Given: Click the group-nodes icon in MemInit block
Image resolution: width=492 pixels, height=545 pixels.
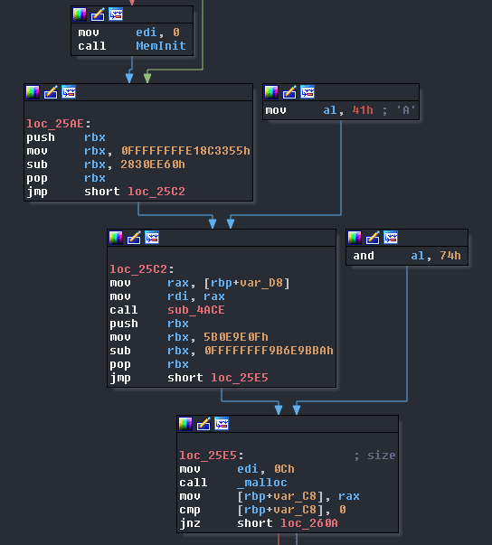Looking at the screenshot, I should [x=116, y=14].
